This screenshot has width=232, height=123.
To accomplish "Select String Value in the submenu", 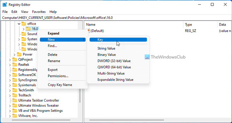I will coord(118,48).
